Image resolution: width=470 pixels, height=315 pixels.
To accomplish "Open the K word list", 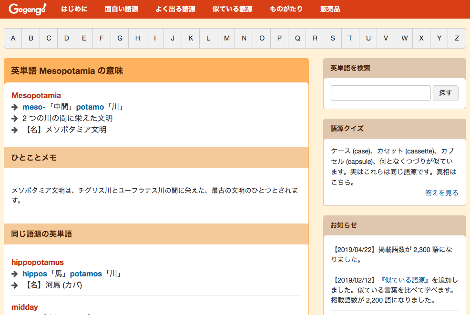I will [191, 39].
